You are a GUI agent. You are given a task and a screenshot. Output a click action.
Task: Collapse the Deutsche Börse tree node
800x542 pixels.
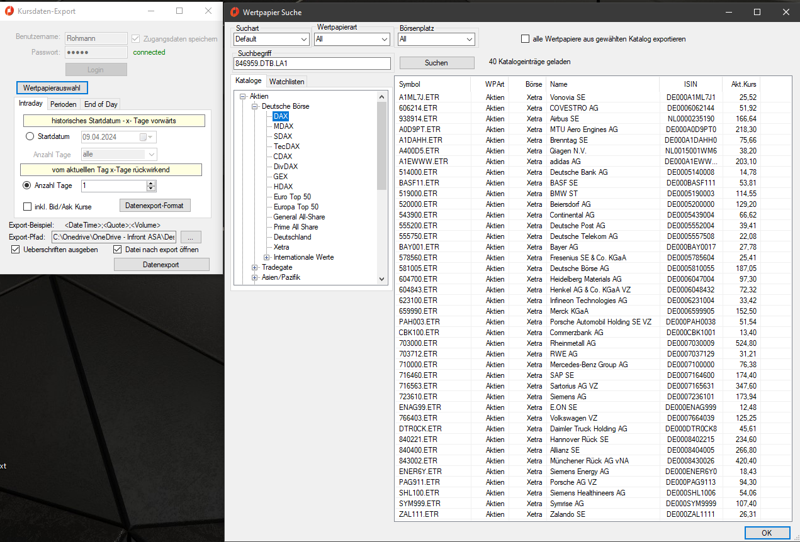255,106
